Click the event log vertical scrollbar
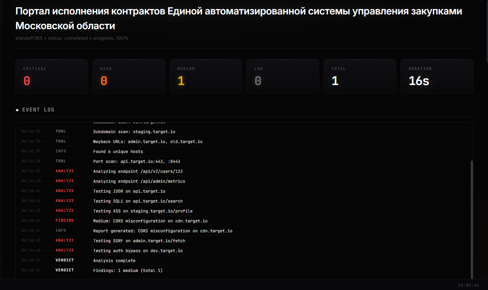The width and height of the screenshot is (488, 290). coord(472,219)
